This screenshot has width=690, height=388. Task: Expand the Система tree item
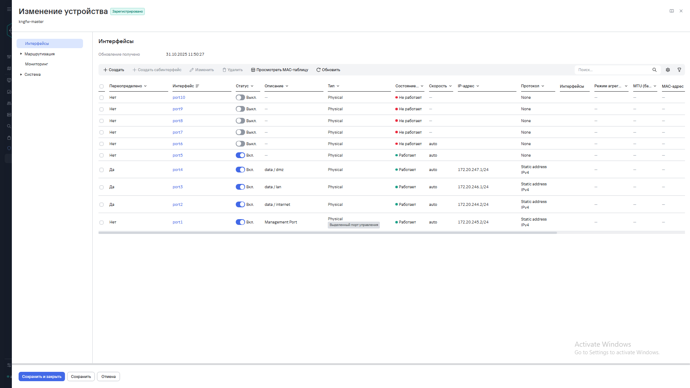pyautogui.click(x=21, y=74)
